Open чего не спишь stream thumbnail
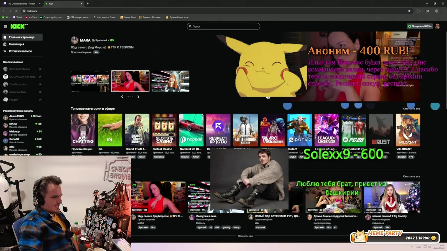 click(392, 197)
